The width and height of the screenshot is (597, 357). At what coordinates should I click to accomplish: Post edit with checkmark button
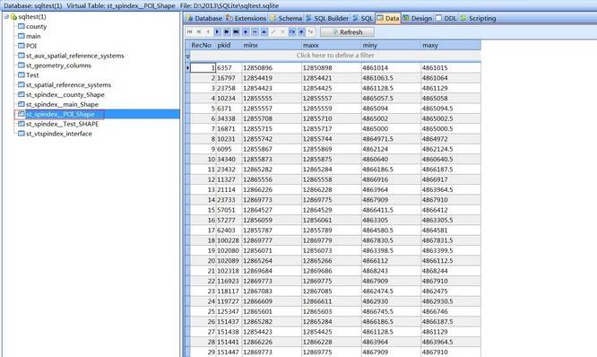tap(273, 32)
